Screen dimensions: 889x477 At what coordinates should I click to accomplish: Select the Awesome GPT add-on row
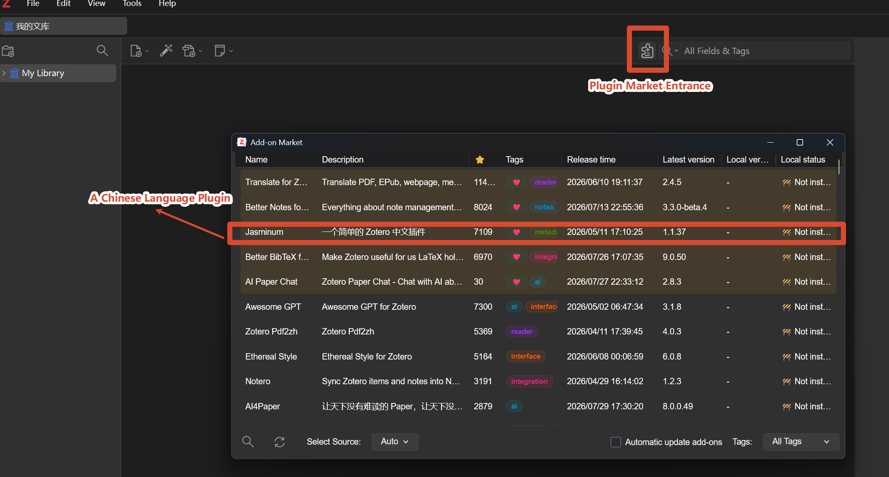coord(538,307)
